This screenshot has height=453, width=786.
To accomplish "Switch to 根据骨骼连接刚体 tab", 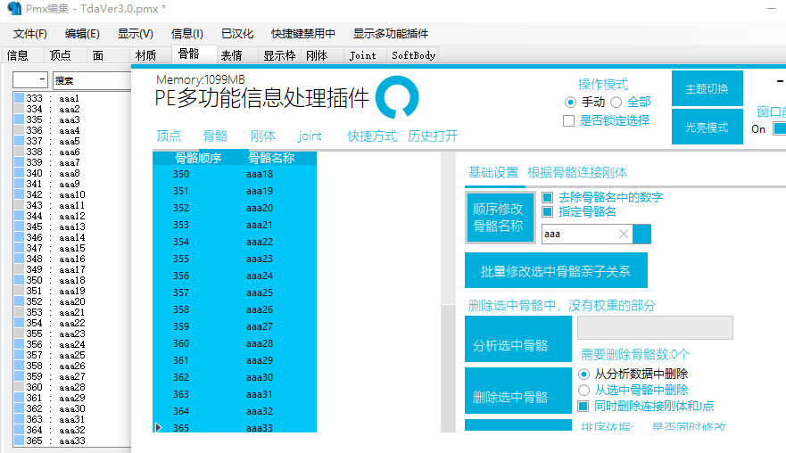I will point(577,173).
